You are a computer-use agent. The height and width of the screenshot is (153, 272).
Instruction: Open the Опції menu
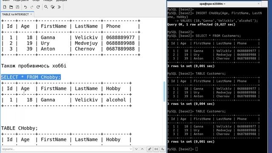pyautogui.click(x=36, y=1)
